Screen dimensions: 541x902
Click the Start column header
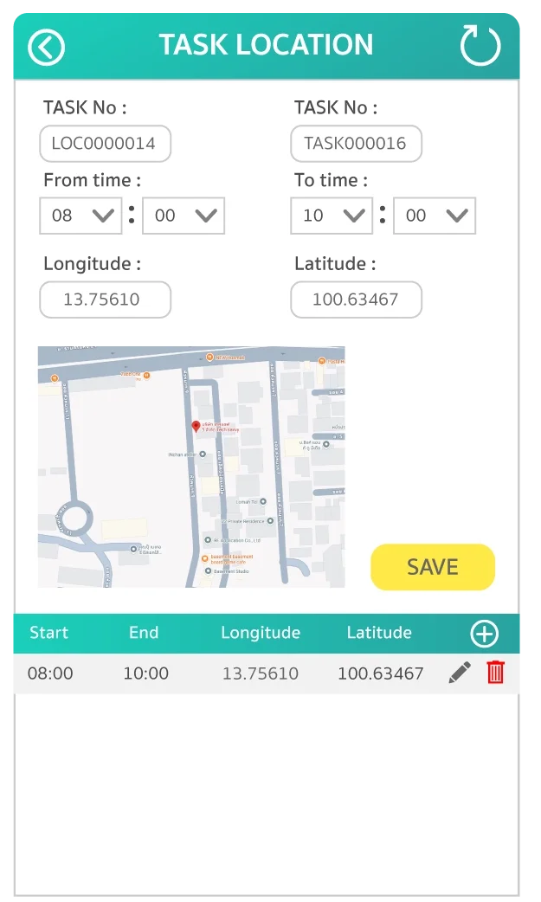[48, 633]
